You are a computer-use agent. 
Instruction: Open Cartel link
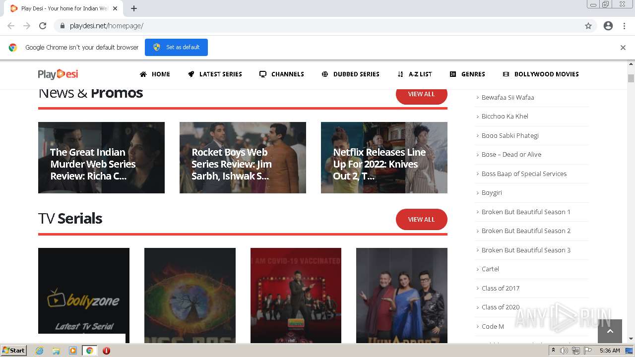tap(490, 269)
